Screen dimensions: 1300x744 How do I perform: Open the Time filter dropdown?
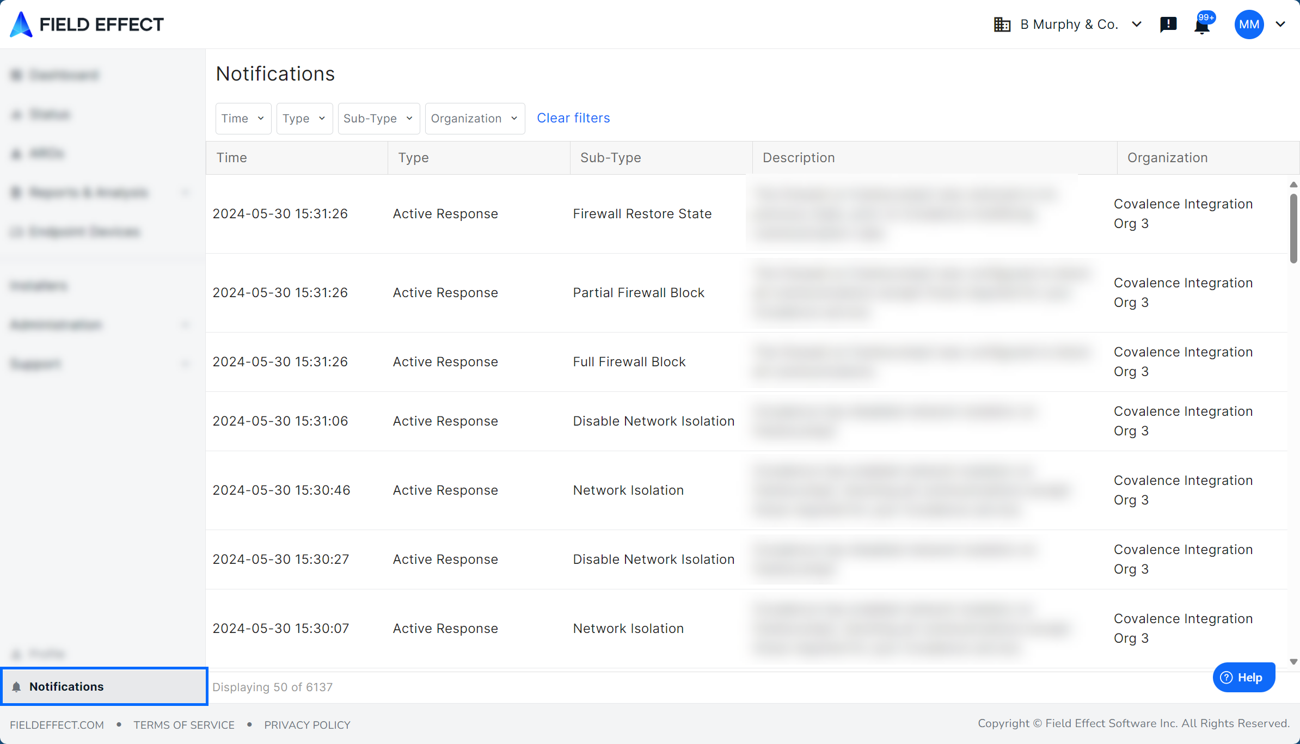coord(243,118)
